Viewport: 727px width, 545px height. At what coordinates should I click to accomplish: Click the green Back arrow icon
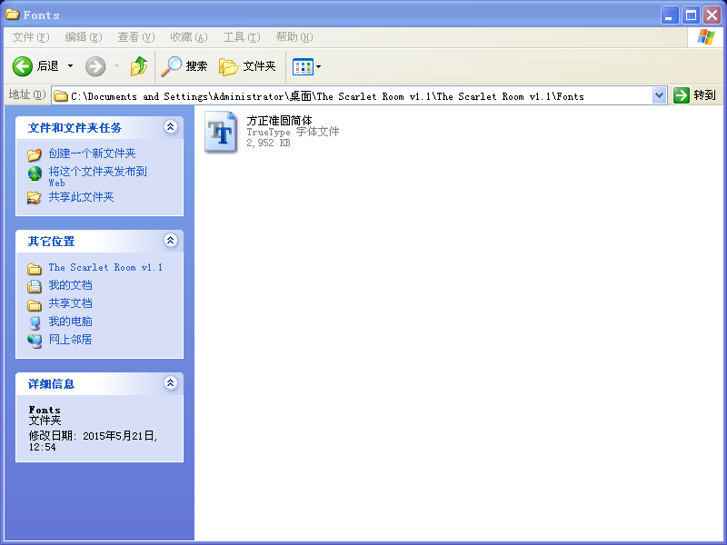22,66
